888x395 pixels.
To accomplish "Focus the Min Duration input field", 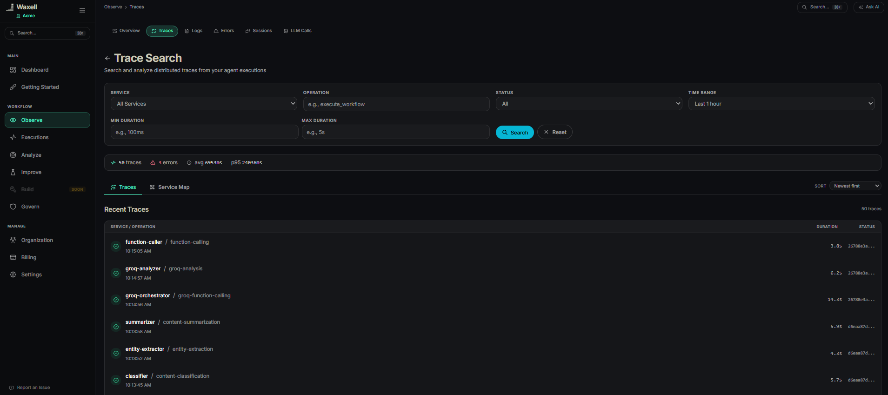I will pos(204,132).
